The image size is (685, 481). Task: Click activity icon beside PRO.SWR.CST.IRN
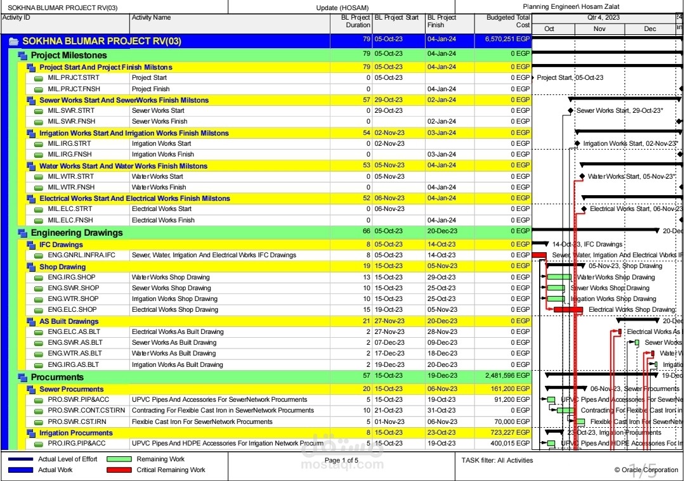(39, 423)
